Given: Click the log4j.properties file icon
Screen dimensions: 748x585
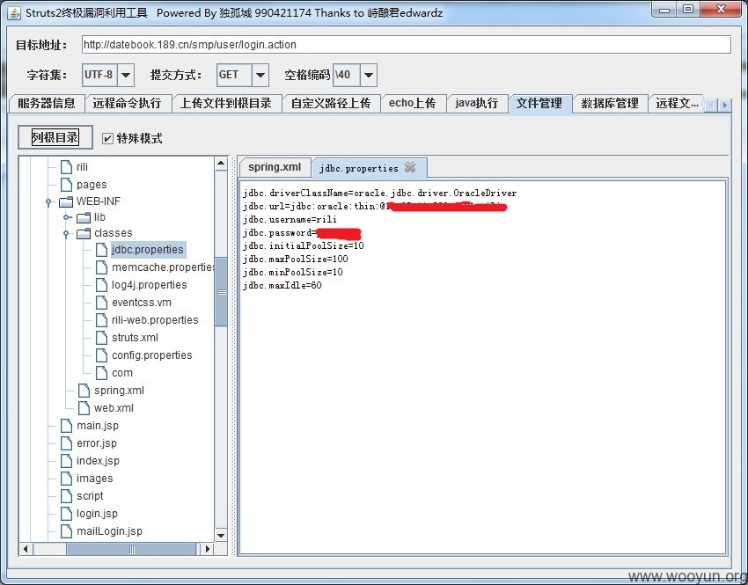Looking at the screenshot, I should point(101,285).
